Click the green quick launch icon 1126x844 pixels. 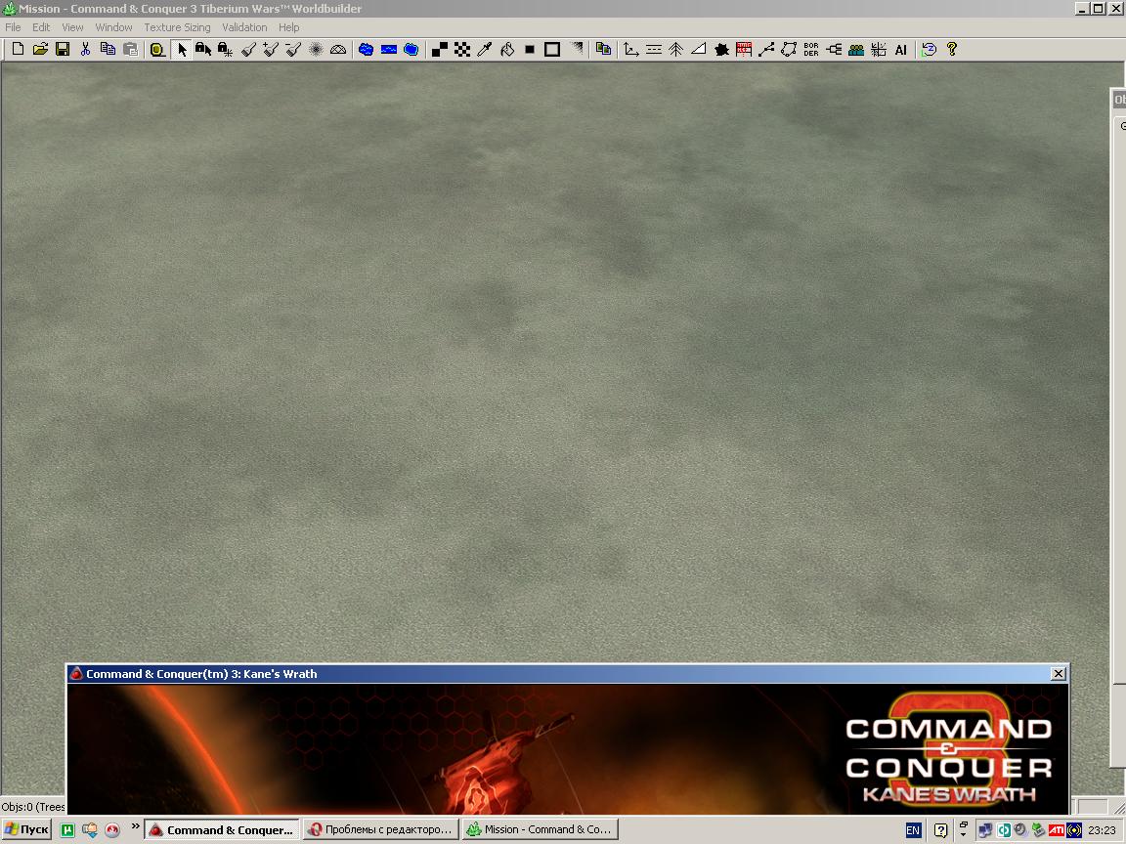point(67,830)
